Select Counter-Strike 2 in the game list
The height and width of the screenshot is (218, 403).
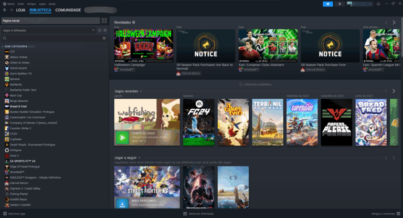point(20,128)
